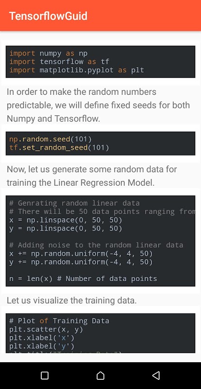Viewport: 201px width, 389px height.
Task: Click the y = np.linspace(0, 50, 50) line
Action: tap(66, 229)
